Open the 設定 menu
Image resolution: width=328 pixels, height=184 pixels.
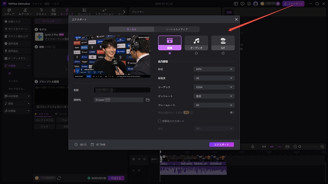tap(47, 4)
